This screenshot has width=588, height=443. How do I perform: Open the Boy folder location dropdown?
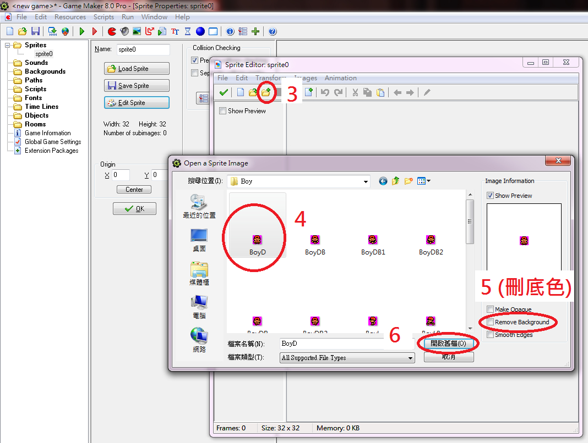tap(365, 181)
